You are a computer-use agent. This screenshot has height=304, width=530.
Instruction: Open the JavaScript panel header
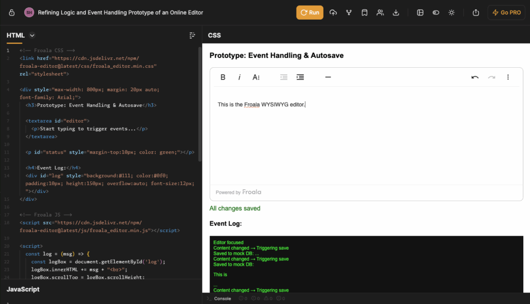23,289
